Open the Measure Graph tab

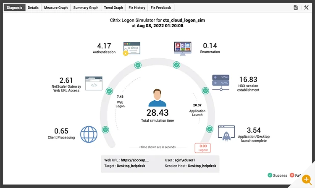56,8
